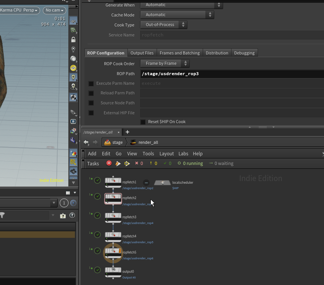Screen dimensions: 324x285
Task: Select the localscheduler node
Action: 162,183
